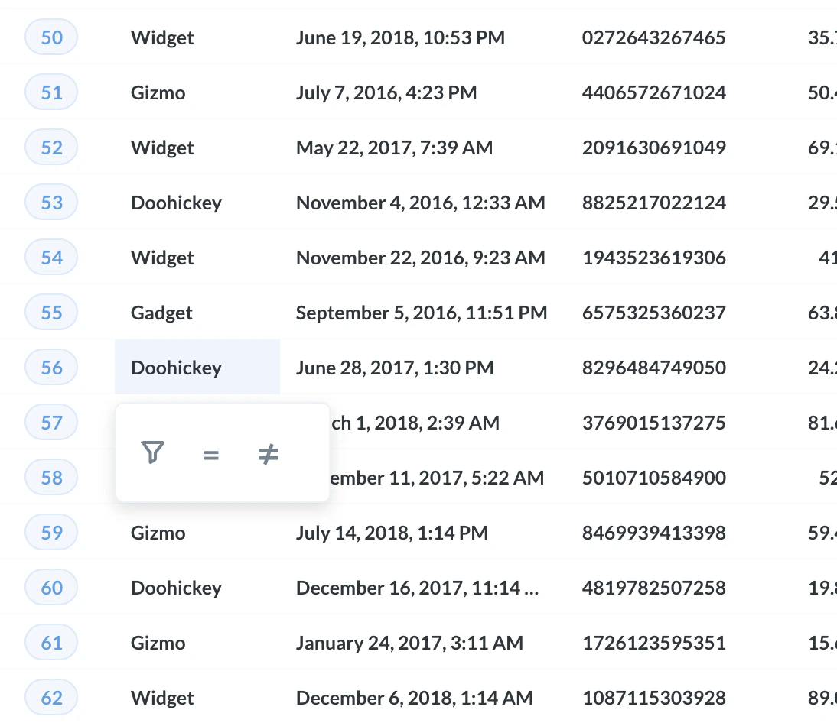Open record ID 59 badge
The image size is (837, 723).
51,533
